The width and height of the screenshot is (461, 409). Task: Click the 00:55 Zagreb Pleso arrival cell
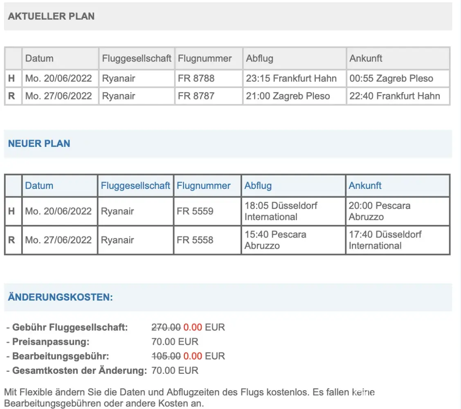coord(391,78)
